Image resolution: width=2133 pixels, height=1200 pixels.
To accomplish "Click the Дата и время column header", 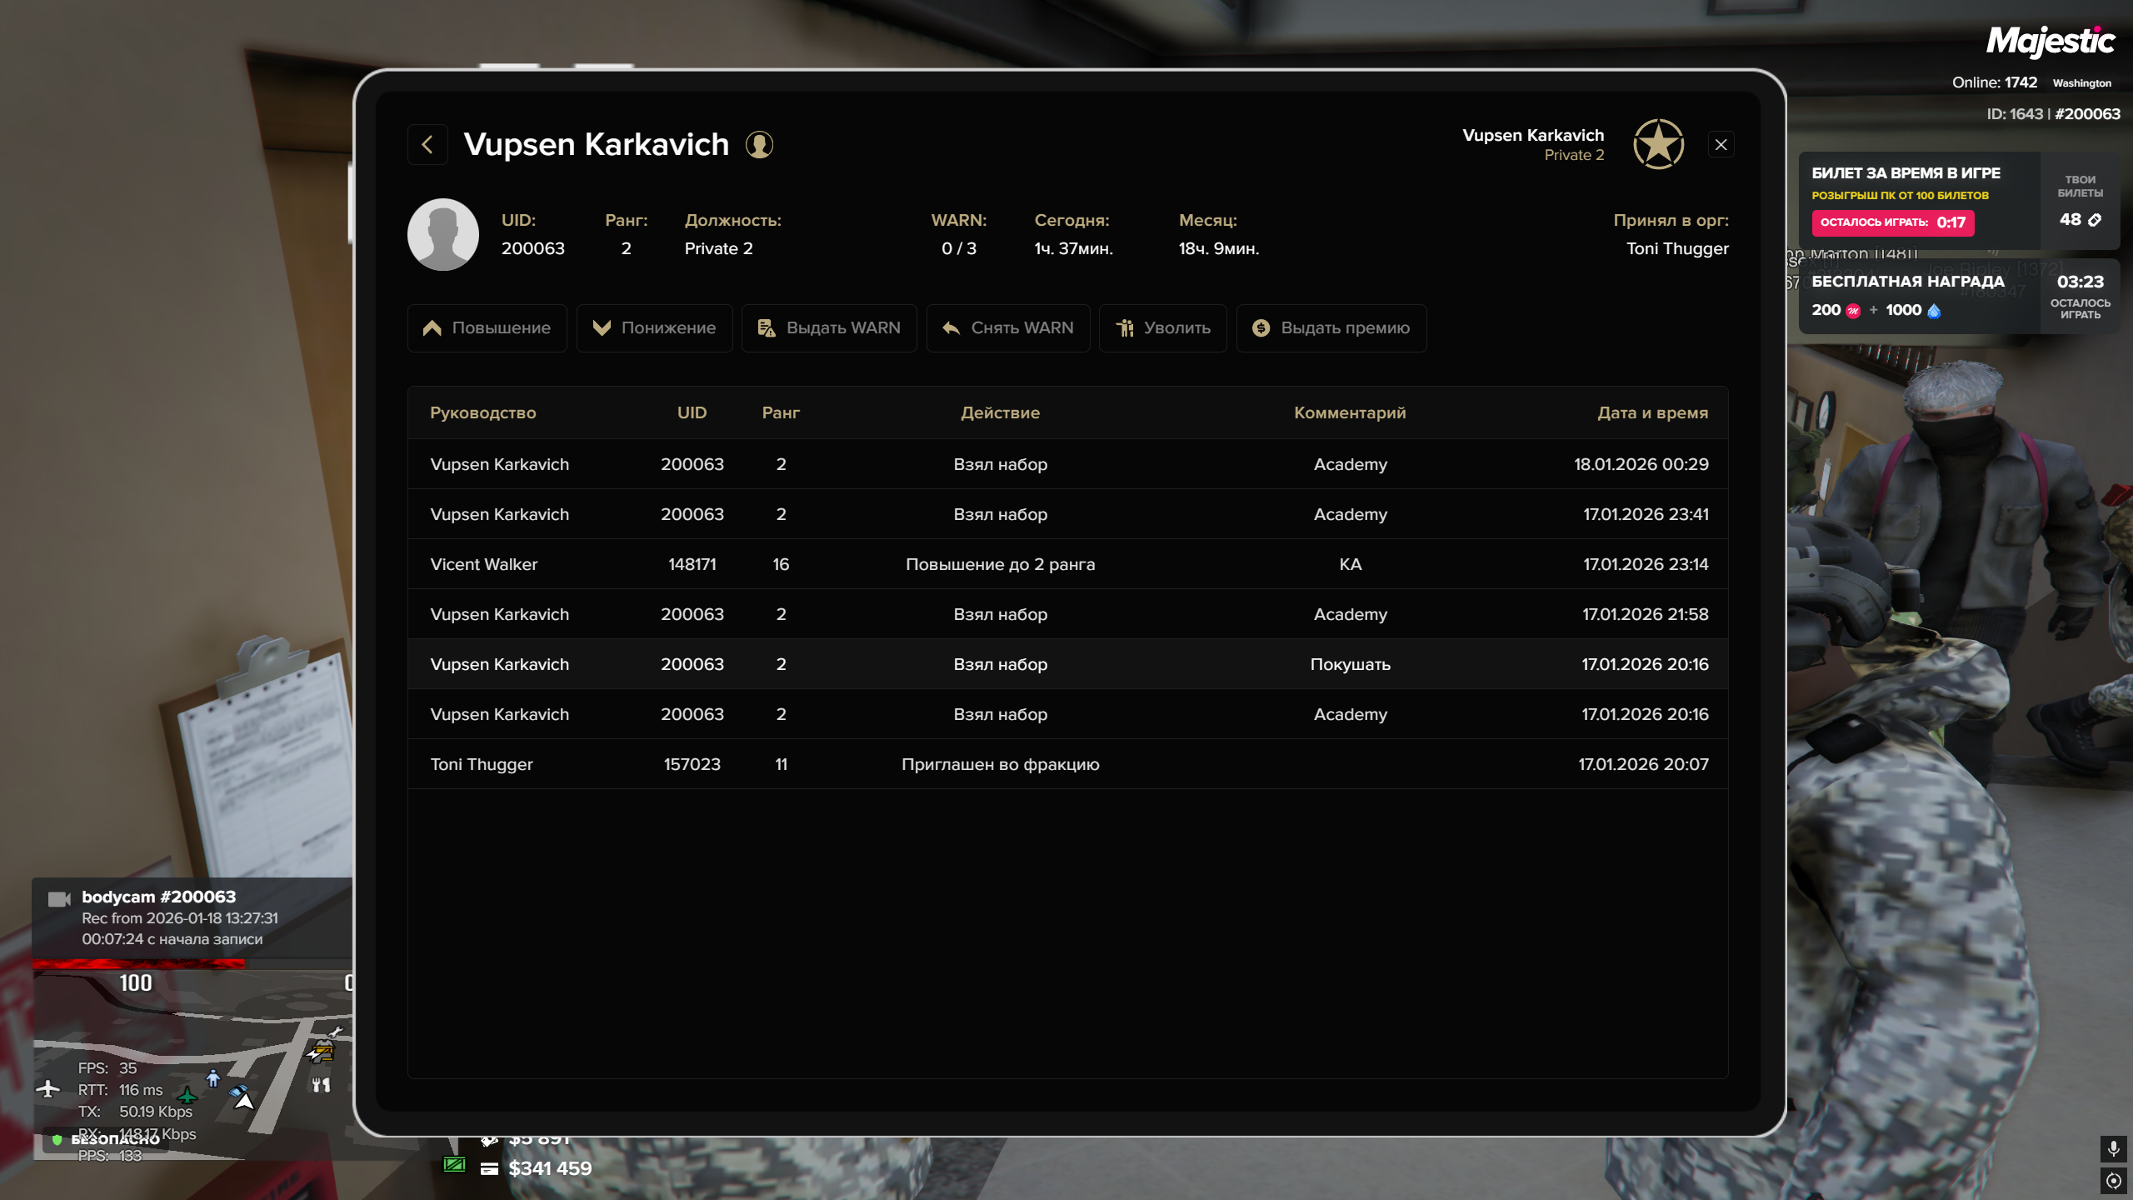I will [x=1652, y=412].
